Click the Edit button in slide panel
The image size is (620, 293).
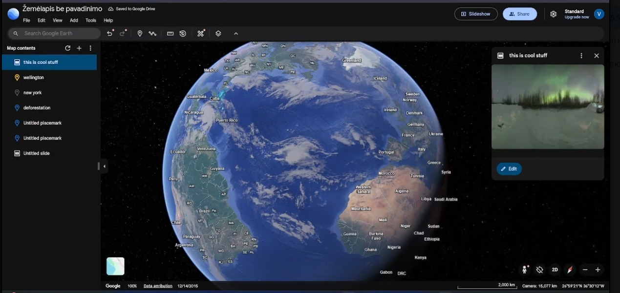click(x=509, y=169)
